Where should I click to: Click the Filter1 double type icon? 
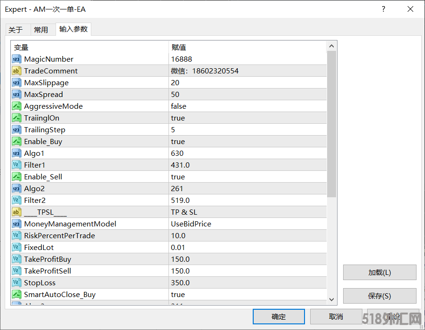point(16,165)
